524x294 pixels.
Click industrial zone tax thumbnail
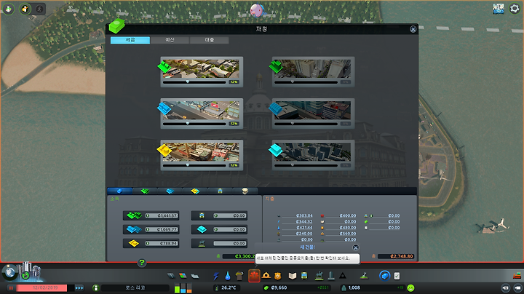click(x=201, y=152)
